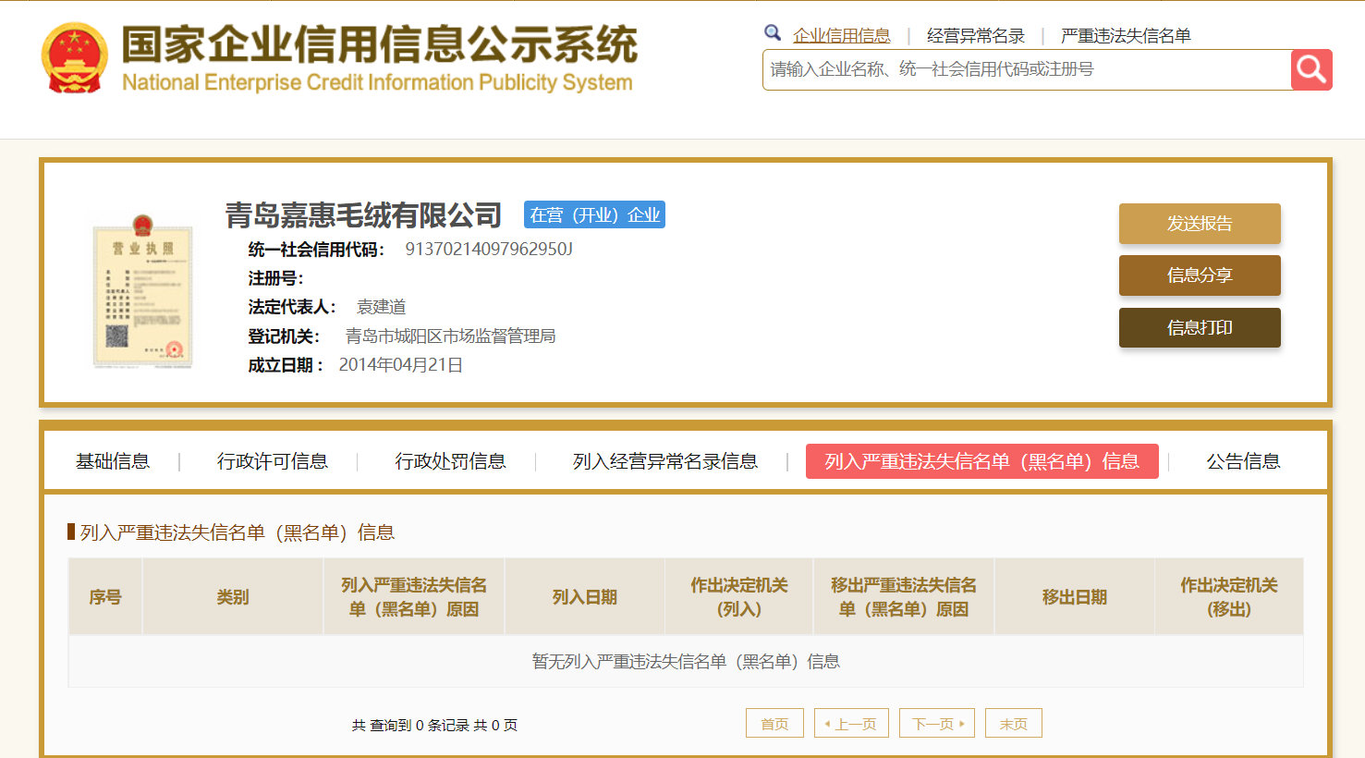Click the empty-result message 暂无列入严重违法失信名单（黑名单）信息
Viewport: 1365px width, 758px height.
pos(686,661)
